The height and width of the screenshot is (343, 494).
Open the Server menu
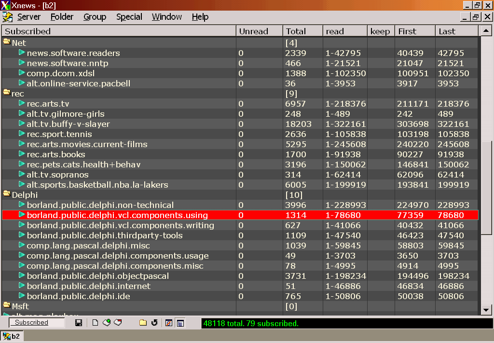pos(28,17)
